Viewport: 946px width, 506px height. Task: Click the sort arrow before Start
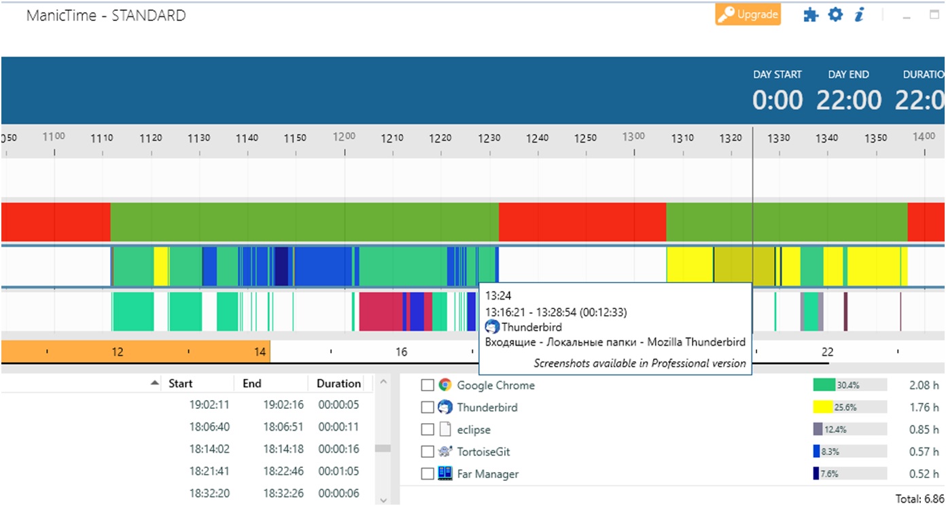click(155, 384)
